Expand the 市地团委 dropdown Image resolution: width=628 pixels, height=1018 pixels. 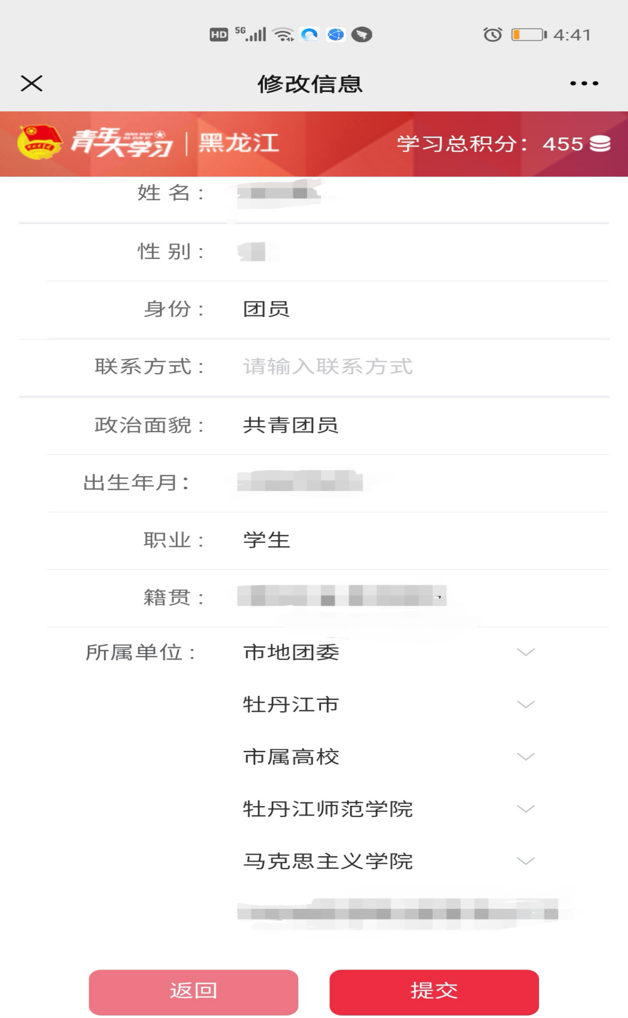click(389, 652)
